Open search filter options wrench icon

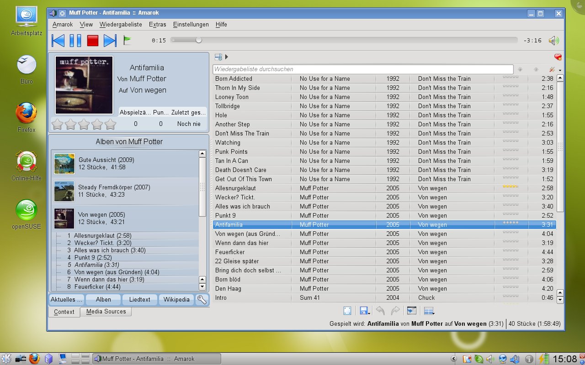pyautogui.click(x=552, y=69)
